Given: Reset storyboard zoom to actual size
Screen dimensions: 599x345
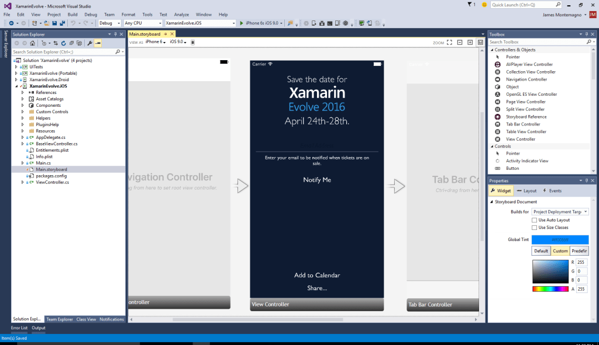Looking at the screenshot, I should [x=481, y=42].
